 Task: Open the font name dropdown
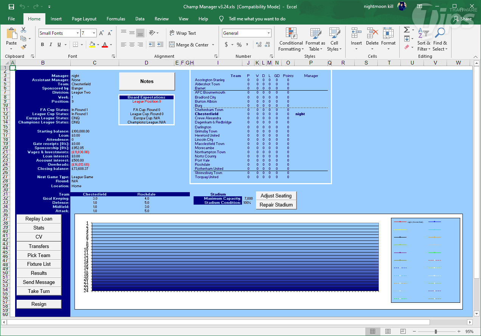pos(78,33)
